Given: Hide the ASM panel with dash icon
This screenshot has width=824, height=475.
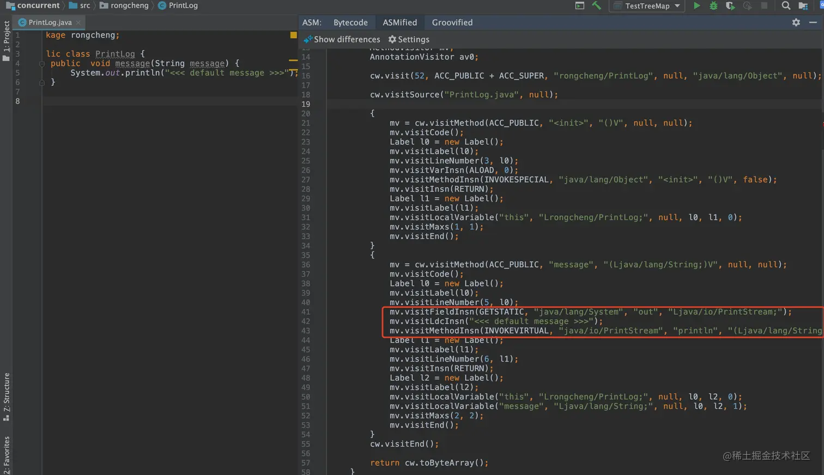Looking at the screenshot, I should 813,22.
